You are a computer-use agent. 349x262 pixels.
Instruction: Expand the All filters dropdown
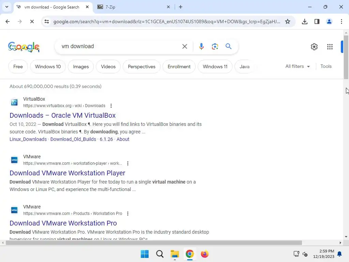tap(298, 67)
